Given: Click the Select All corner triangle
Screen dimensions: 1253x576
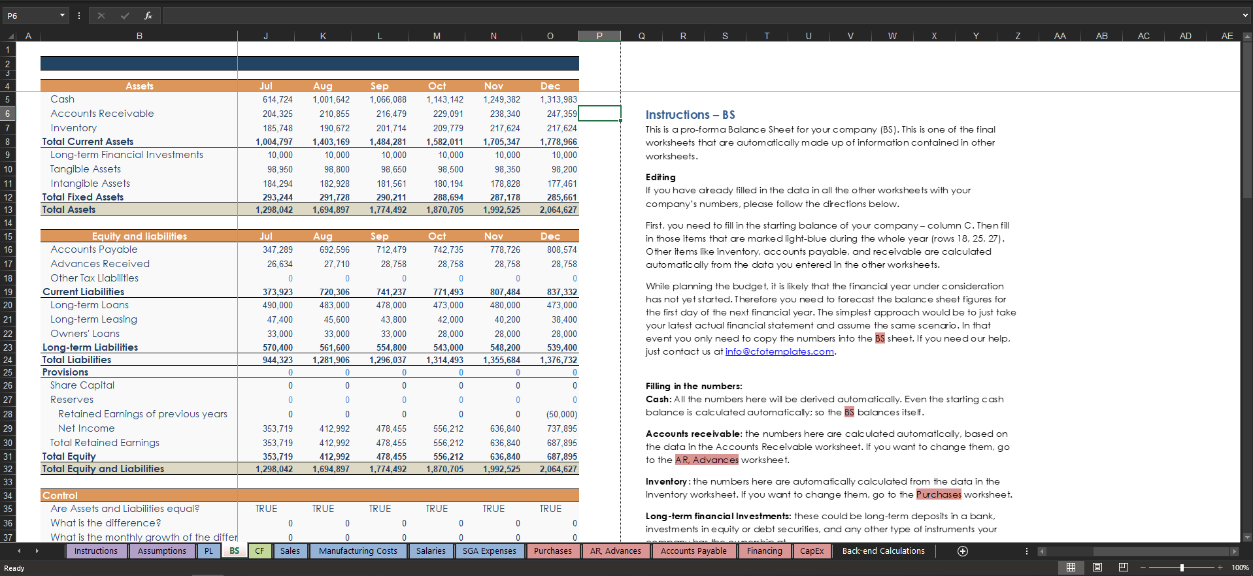Looking at the screenshot, I should [10, 37].
